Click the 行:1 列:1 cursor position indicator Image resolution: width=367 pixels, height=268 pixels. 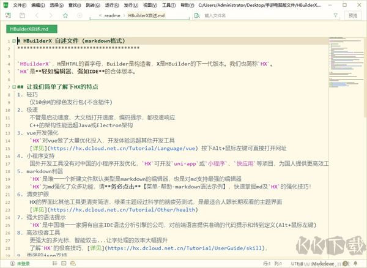pyautogui.click(x=272, y=264)
